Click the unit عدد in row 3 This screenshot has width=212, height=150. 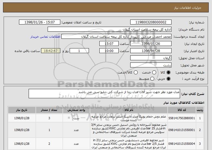pyautogui.click(x=76, y=144)
